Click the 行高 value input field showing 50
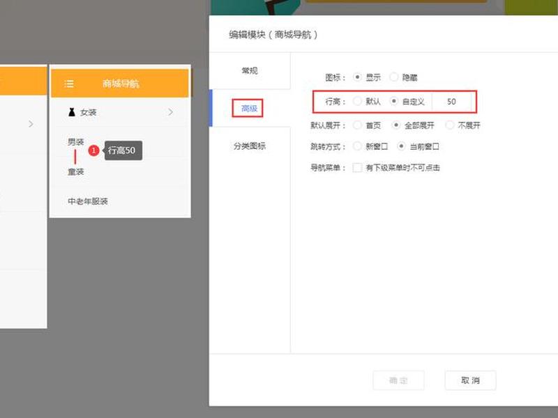 (451, 102)
